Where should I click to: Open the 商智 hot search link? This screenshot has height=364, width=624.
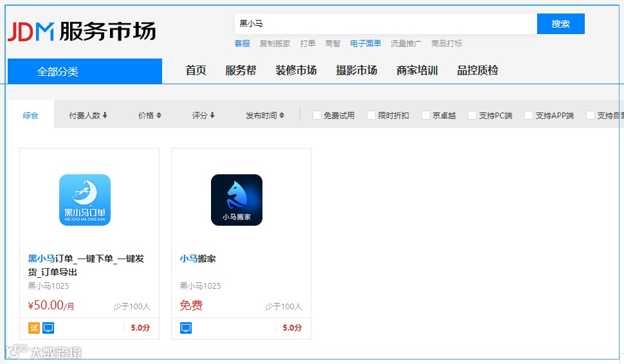pos(333,43)
